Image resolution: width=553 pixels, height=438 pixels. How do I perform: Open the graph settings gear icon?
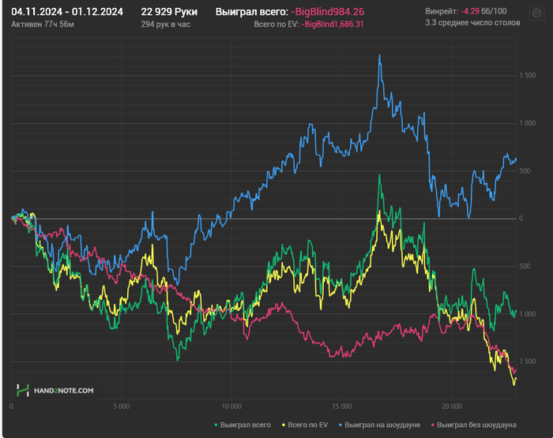536,13
